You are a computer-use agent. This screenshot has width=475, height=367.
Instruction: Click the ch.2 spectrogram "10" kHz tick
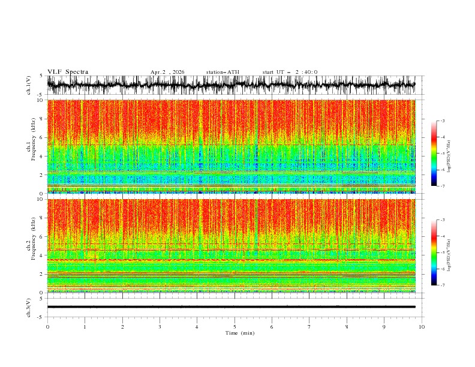(x=40, y=199)
